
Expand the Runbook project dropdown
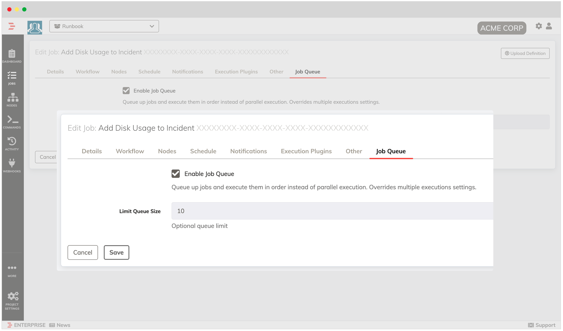point(104,26)
